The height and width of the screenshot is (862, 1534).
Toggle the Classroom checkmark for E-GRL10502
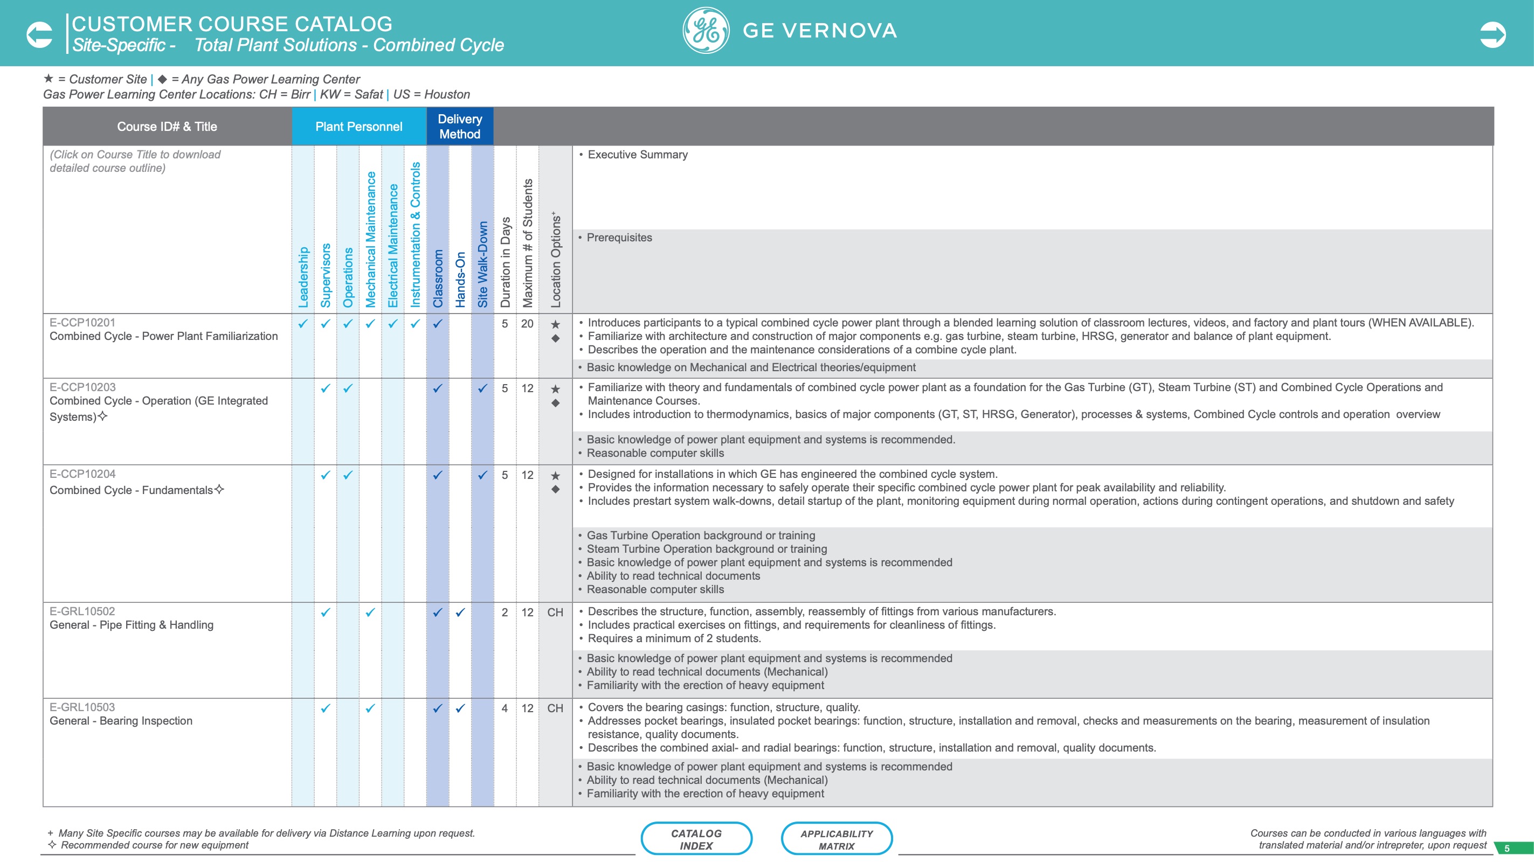coord(438,611)
